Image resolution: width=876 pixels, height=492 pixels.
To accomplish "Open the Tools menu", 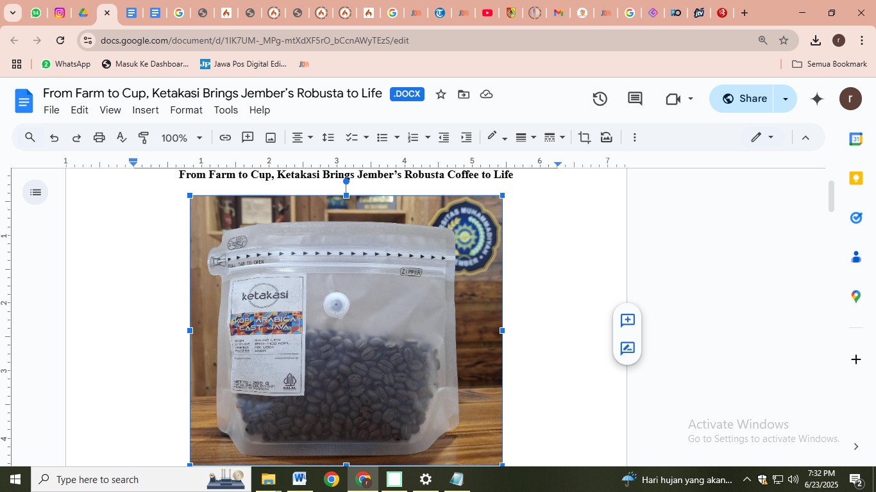I will click(x=226, y=110).
